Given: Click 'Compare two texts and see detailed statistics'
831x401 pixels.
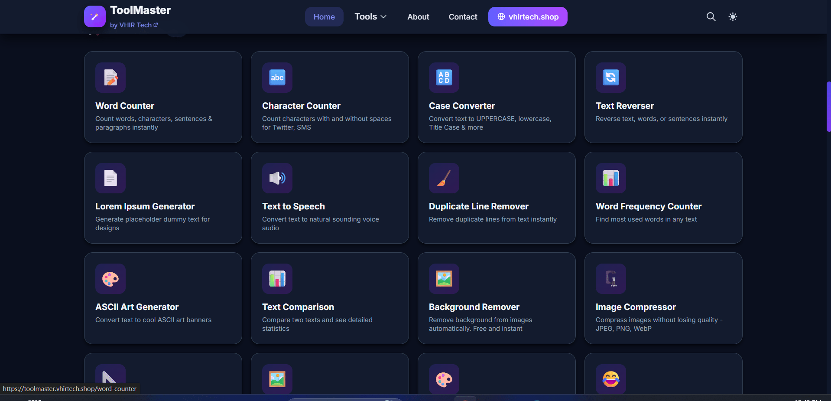Looking at the screenshot, I should pyautogui.click(x=317, y=324).
